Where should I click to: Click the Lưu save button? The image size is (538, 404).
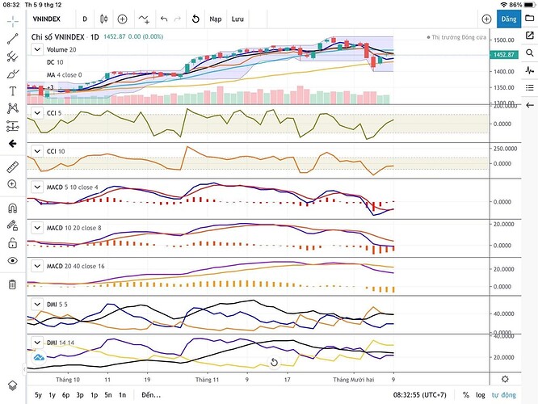[x=237, y=19]
